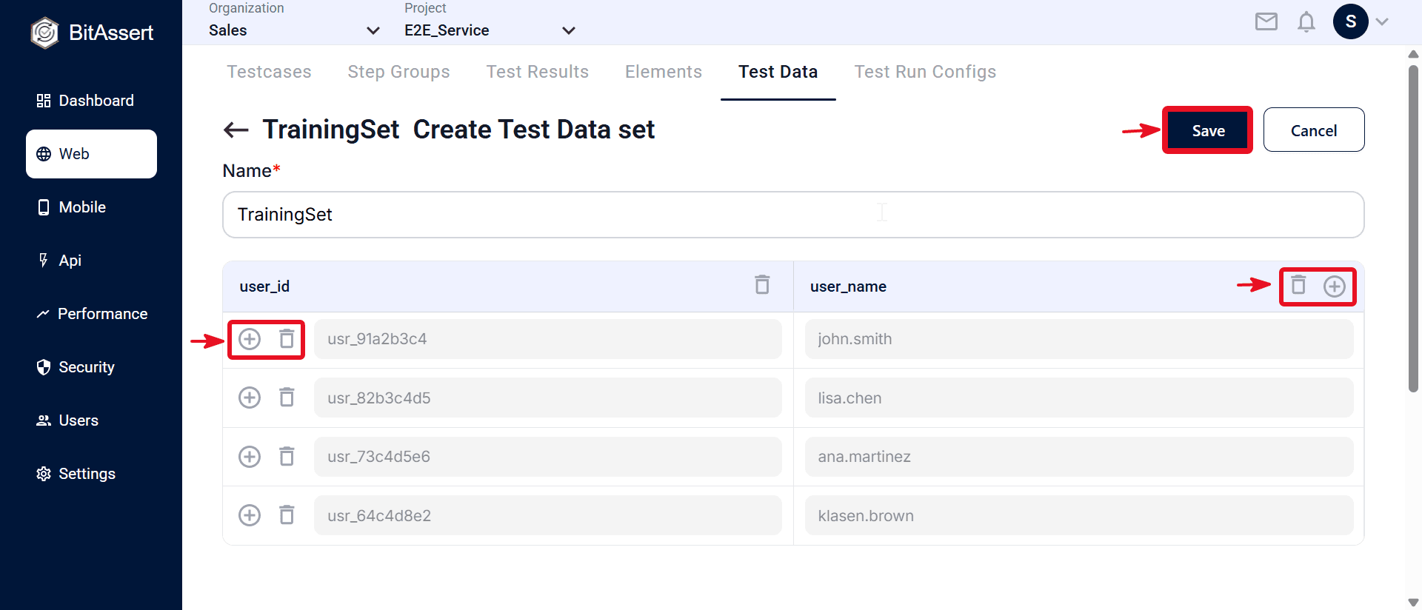The image size is (1422, 610).
Task: Delete the usr_82b3c4d5 row
Action: 287,398
